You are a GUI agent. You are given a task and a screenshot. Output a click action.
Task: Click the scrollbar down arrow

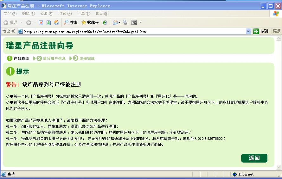tap(279, 167)
